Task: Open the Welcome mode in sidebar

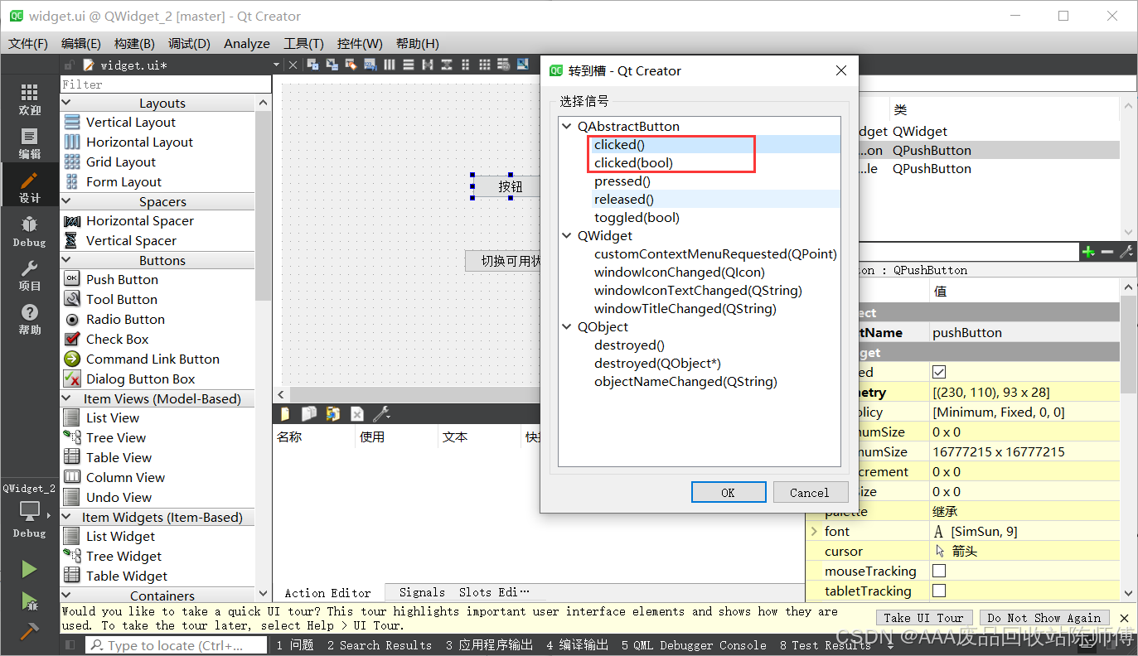Action: coord(29,99)
